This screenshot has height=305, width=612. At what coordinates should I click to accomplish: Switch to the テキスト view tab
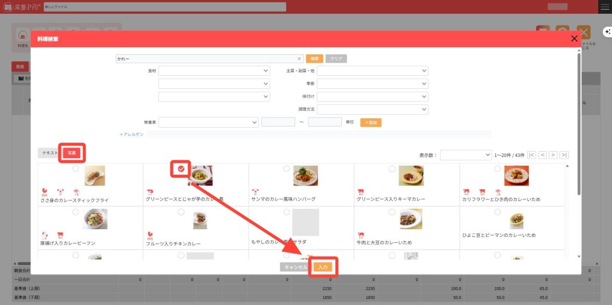pos(50,153)
